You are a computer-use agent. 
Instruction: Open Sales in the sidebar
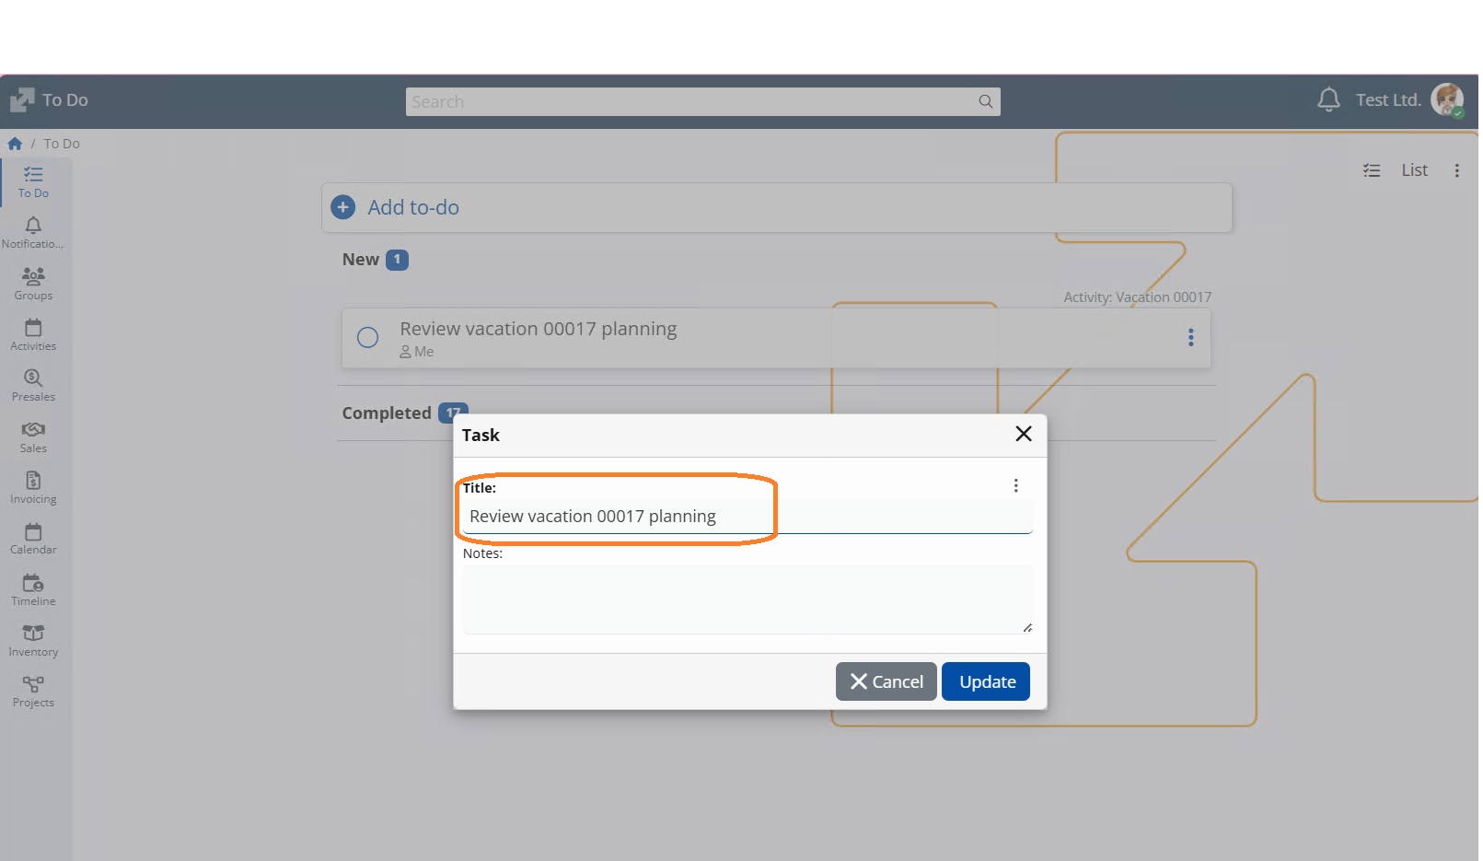[33, 437]
